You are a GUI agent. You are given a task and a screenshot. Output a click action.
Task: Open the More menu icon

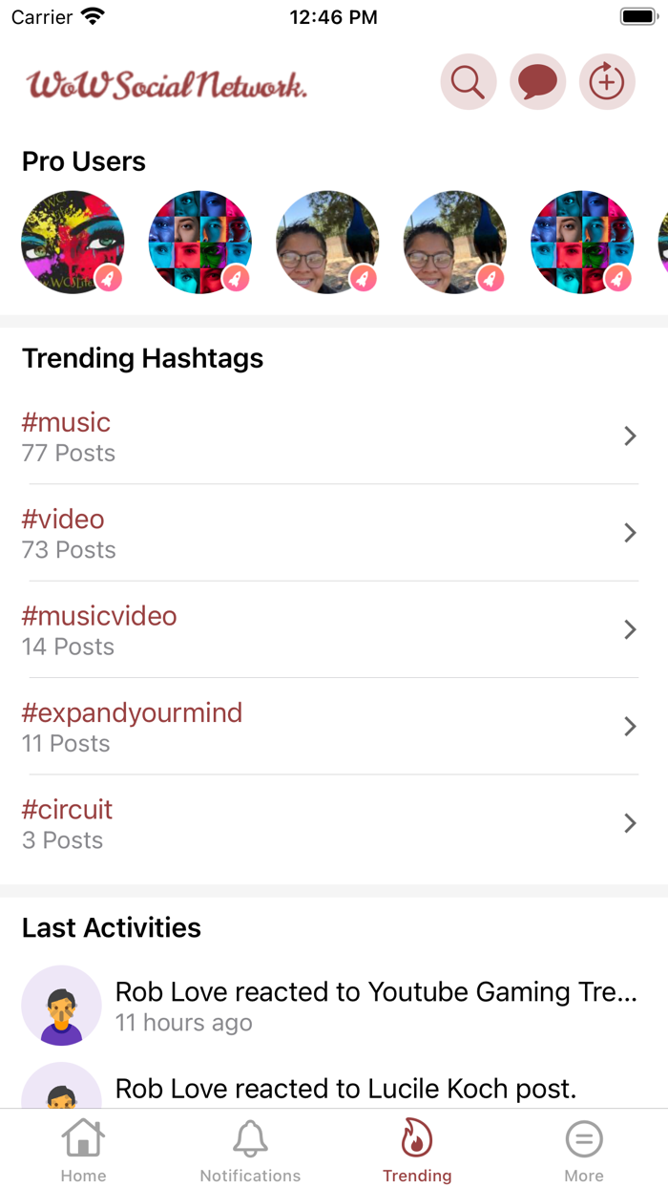(x=584, y=1138)
